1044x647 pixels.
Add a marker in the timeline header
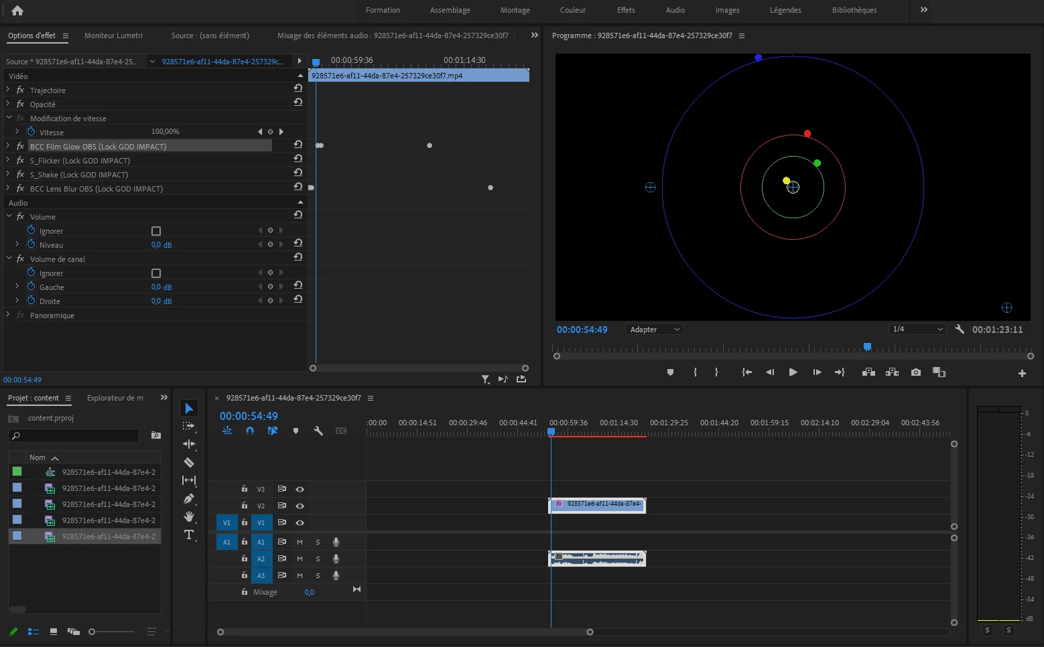click(296, 431)
